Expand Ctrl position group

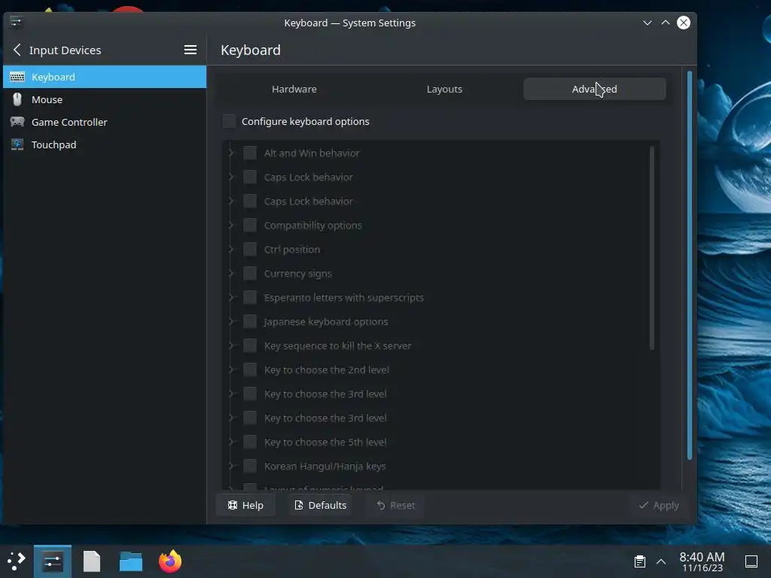231,249
